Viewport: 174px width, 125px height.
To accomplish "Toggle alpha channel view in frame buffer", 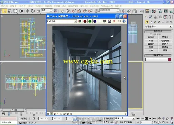I will coord(100,21).
